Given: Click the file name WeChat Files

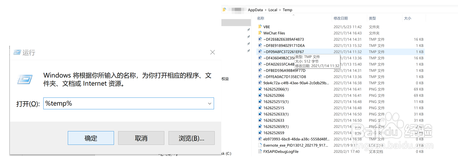Looking at the screenshot, I should pyautogui.click(x=274, y=33).
